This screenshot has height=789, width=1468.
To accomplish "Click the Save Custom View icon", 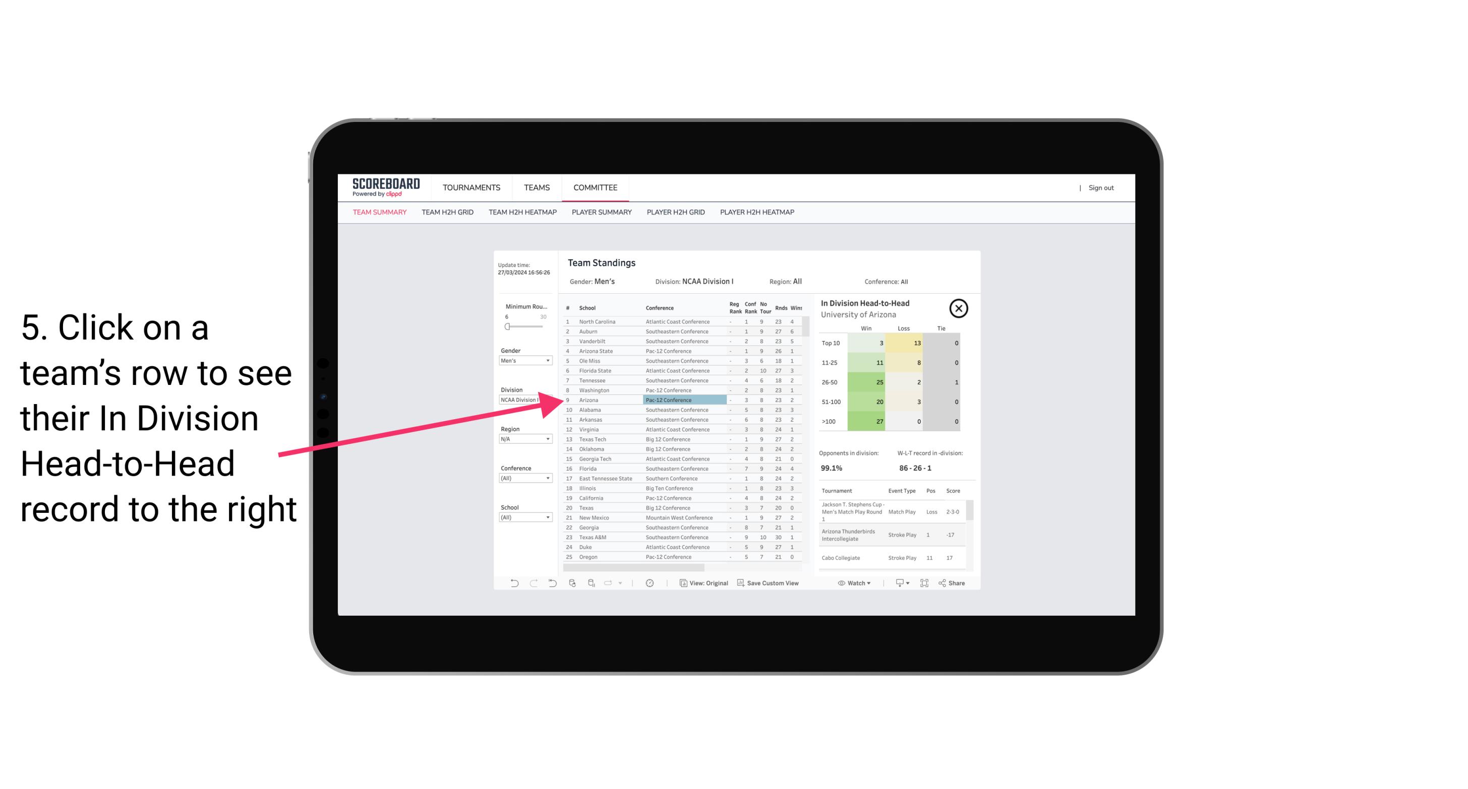I will (x=742, y=583).
